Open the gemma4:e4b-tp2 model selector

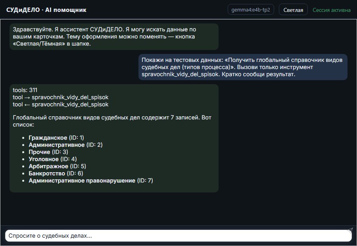click(x=251, y=10)
